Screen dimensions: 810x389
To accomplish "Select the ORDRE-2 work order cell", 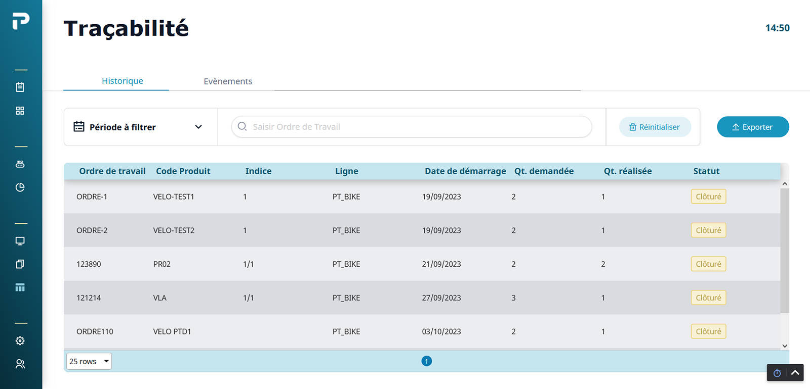I will 92,230.
